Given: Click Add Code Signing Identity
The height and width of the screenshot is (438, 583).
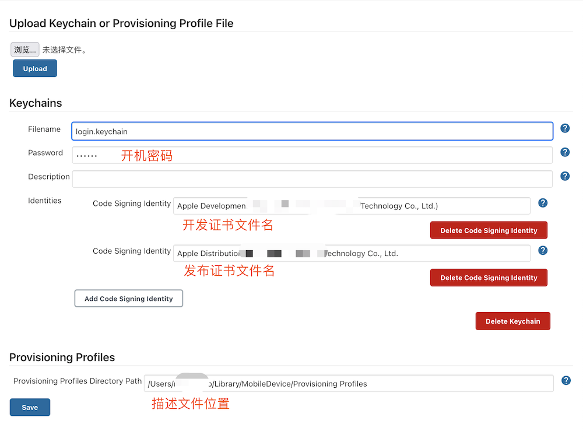Looking at the screenshot, I should tap(129, 299).
